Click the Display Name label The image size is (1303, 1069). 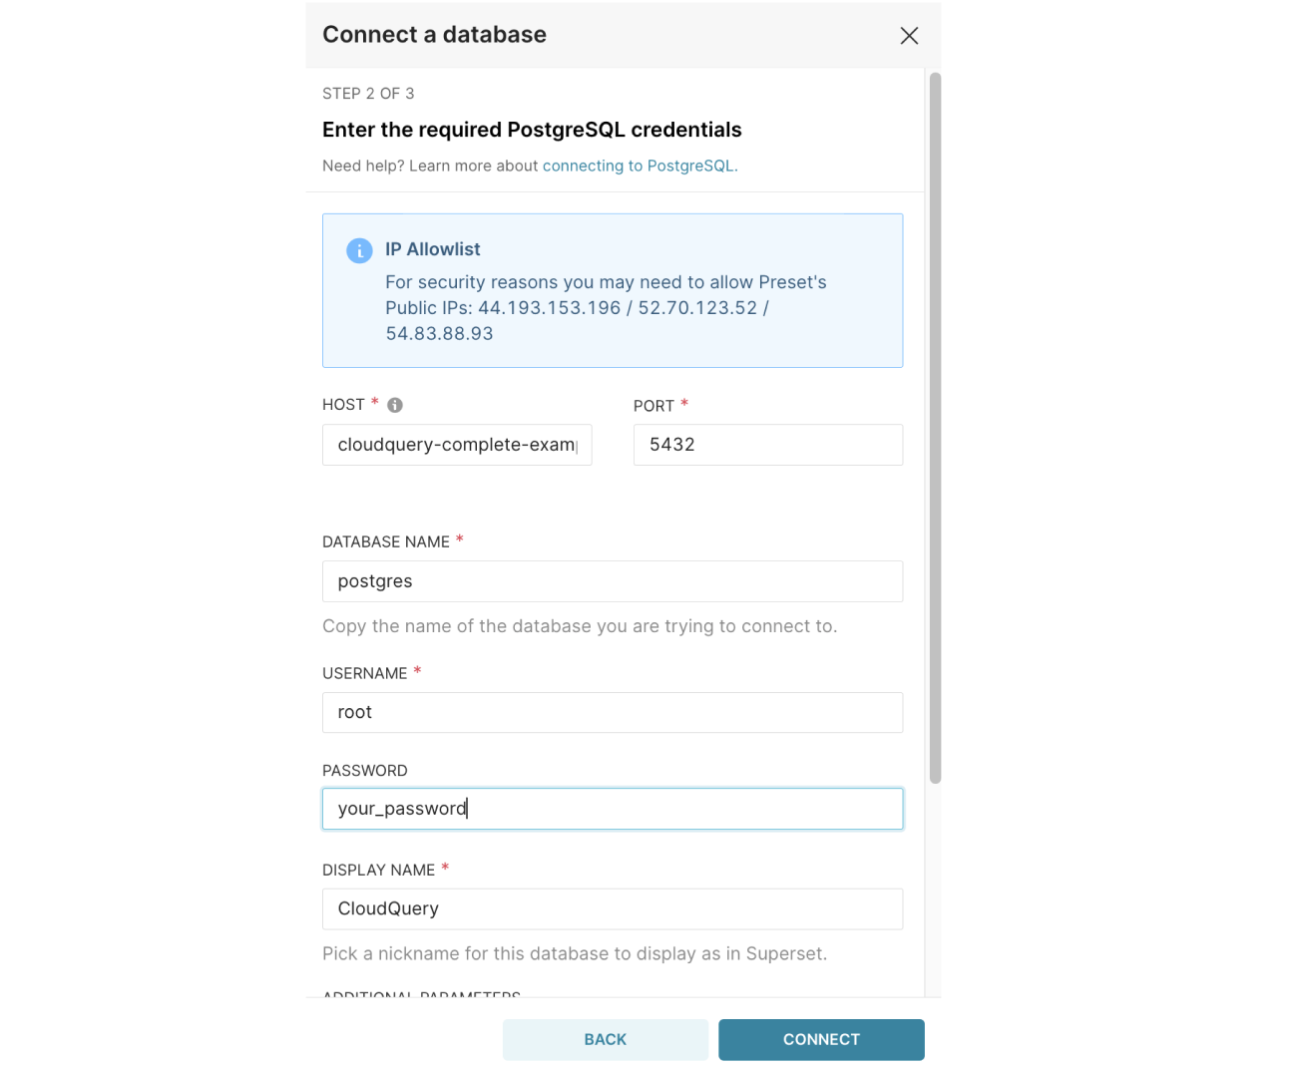[378, 871]
